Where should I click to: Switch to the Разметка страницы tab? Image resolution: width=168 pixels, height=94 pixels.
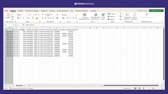point(32,11)
